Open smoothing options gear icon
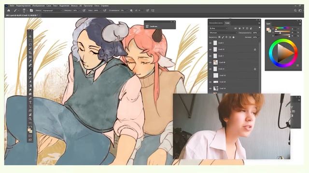 (131, 11)
